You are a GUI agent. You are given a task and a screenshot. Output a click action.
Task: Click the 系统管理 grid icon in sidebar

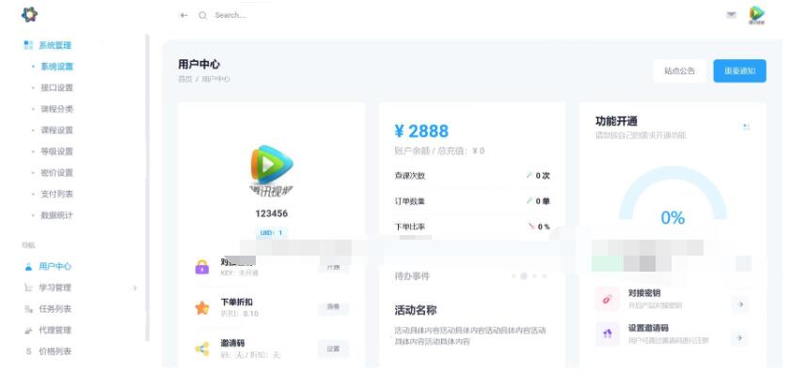[x=28, y=45]
